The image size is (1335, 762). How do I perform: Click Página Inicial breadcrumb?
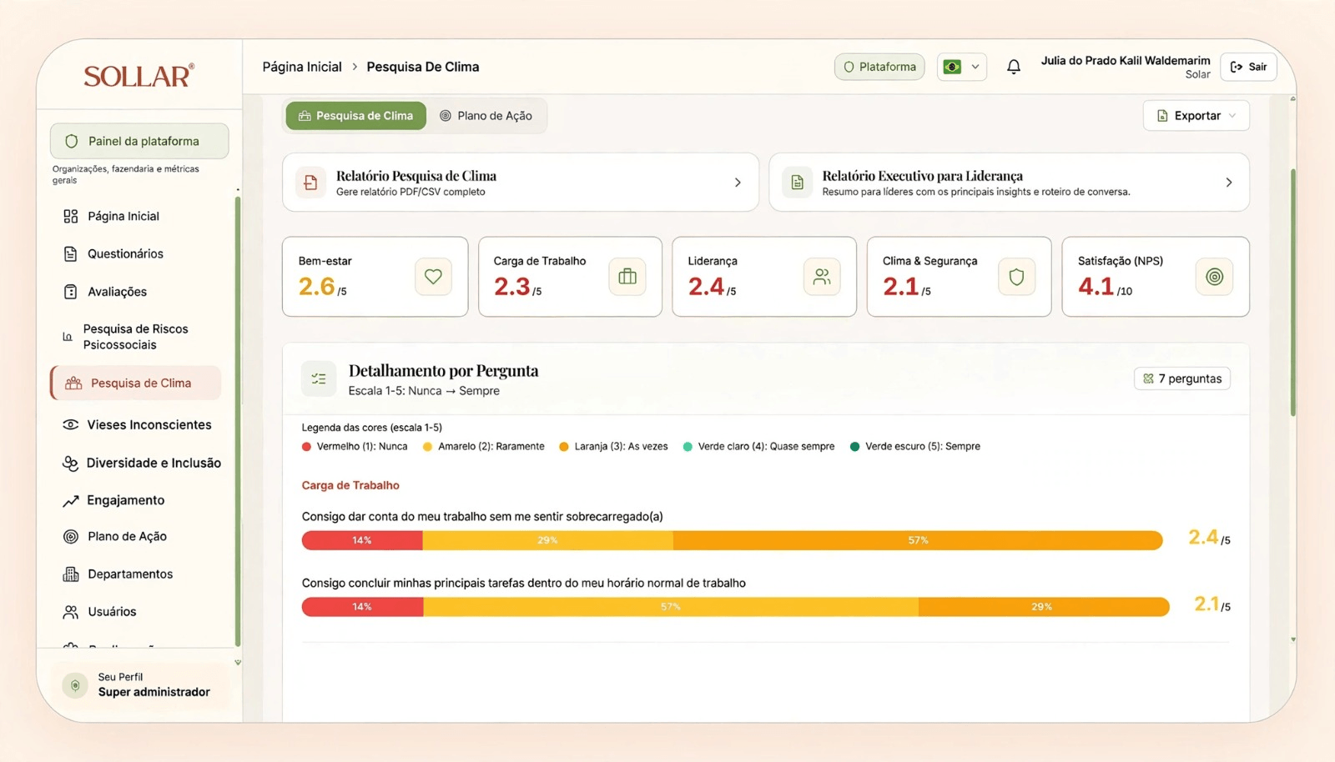click(302, 67)
